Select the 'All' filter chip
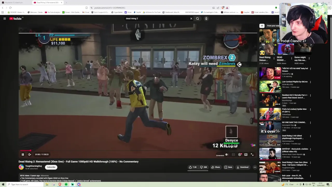 [262, 26]
